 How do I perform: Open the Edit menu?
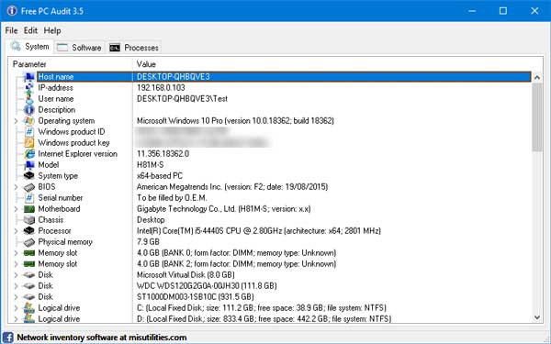[30, 30]
